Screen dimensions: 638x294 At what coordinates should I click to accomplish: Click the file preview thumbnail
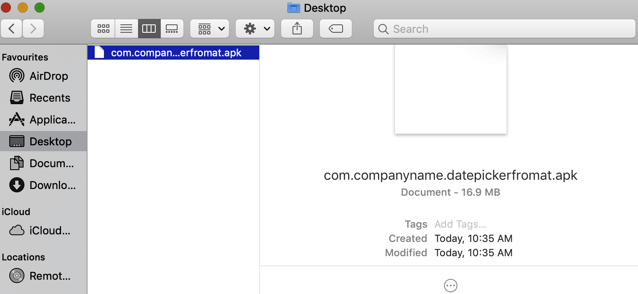click(450, 88)
